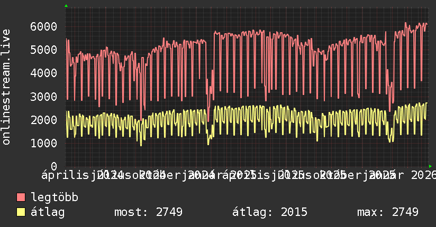Click the 4000 y-axis label
This screenshot has width=436, height=227.
[44, 73]
